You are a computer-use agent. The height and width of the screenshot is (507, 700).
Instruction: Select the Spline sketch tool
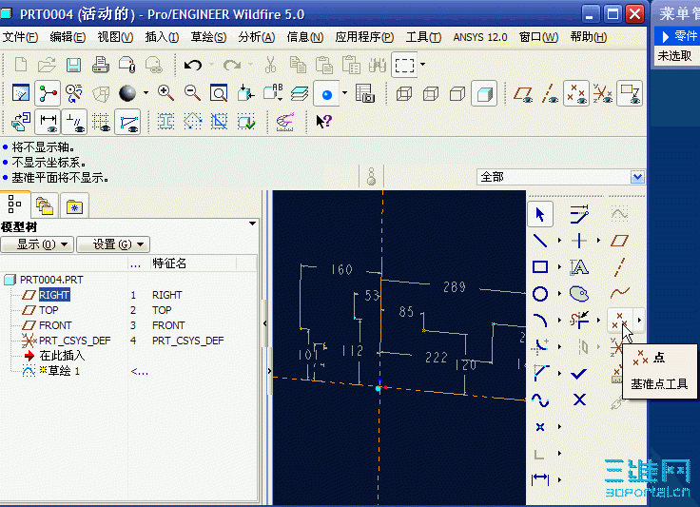point(540,400)
